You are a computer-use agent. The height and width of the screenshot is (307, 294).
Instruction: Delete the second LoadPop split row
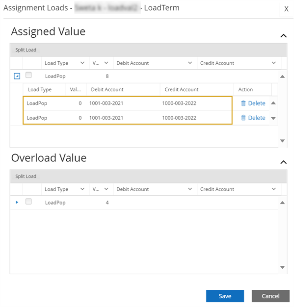tap(253, 118)
